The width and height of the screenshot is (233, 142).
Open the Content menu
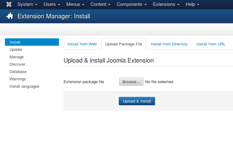coord(100,4)
